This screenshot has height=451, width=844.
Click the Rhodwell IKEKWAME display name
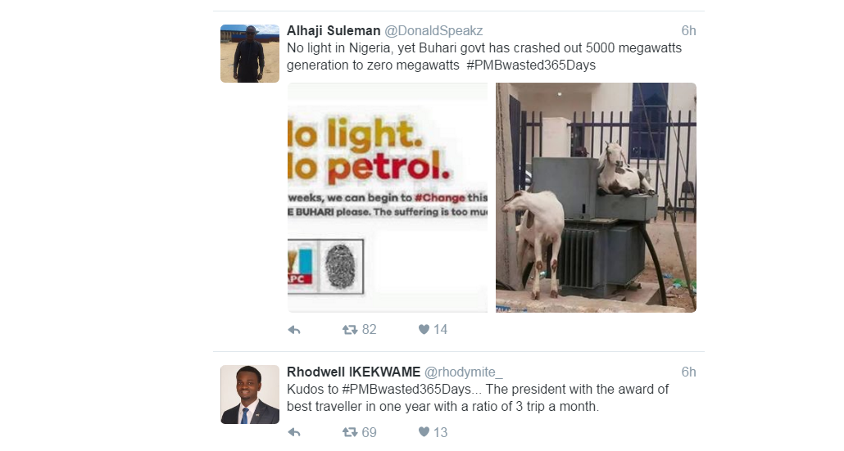[x=354, y=372]
